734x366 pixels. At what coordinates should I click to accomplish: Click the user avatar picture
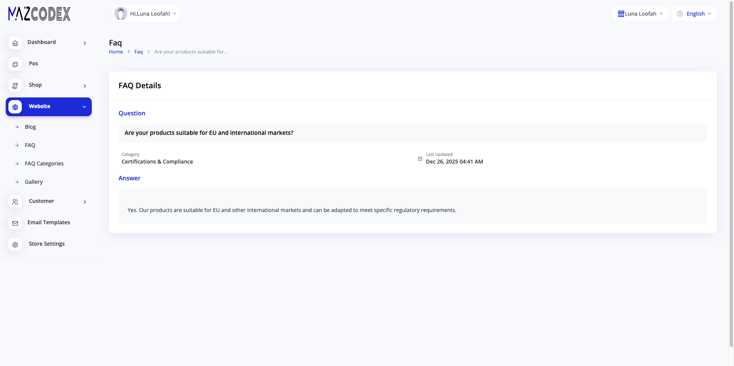coord(121,14)
